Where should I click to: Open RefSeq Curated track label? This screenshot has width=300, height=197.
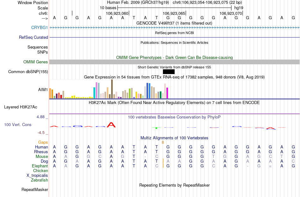coord(33,38)
